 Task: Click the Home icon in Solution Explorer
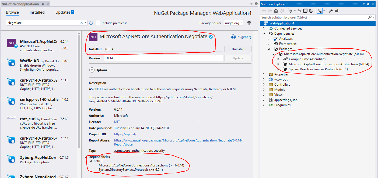pos(276,11)
